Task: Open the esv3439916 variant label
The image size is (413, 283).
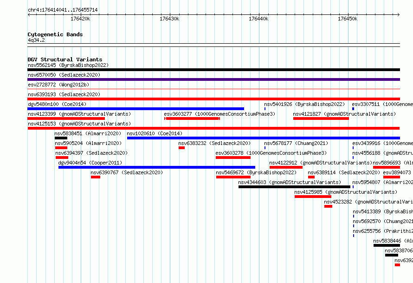Action: click(382, 143)
